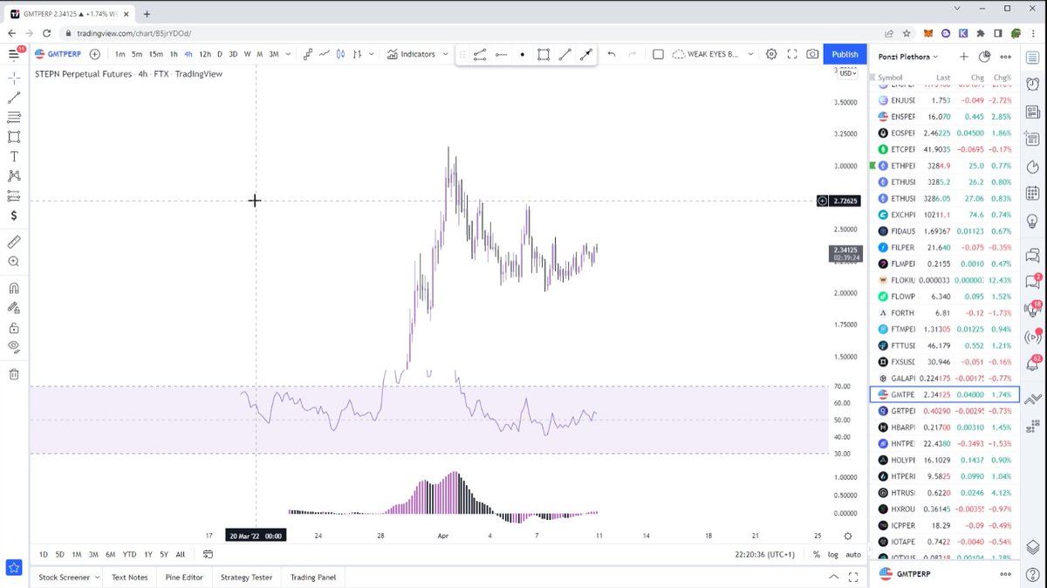Open chart settings gear
1047x588 pixels.
(x=771, y=54)
